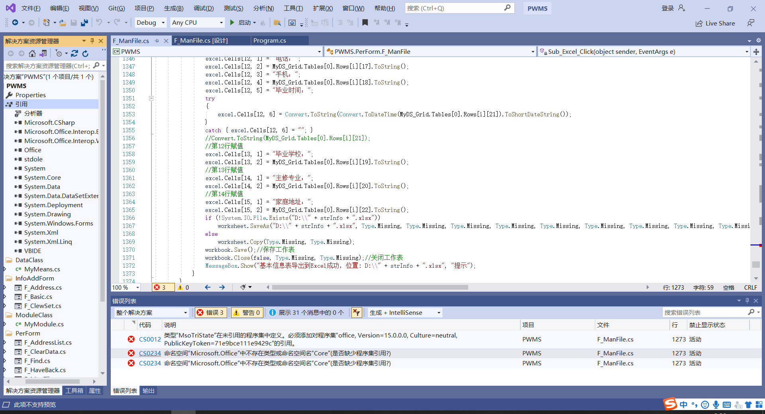Image resolution: width=765 pixels, height=414 pixels.
Task: Toggle the errors 3 filter button
Action: pyautogui.click(x=211, y=312)
